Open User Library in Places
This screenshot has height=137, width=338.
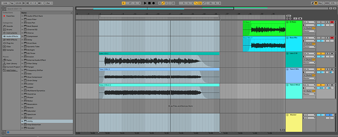[x=12, y=63]
